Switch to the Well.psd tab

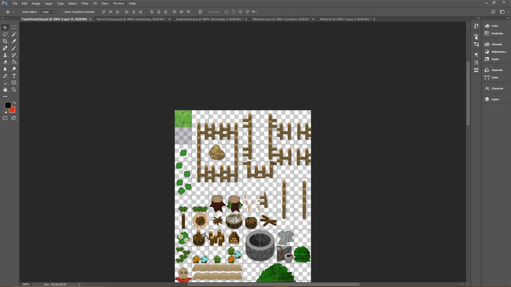coord(345,19)
